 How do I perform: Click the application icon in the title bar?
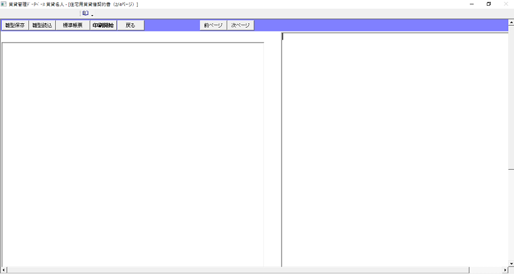click(4, 4)
